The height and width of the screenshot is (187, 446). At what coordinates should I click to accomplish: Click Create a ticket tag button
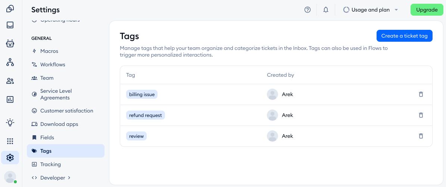404,36
